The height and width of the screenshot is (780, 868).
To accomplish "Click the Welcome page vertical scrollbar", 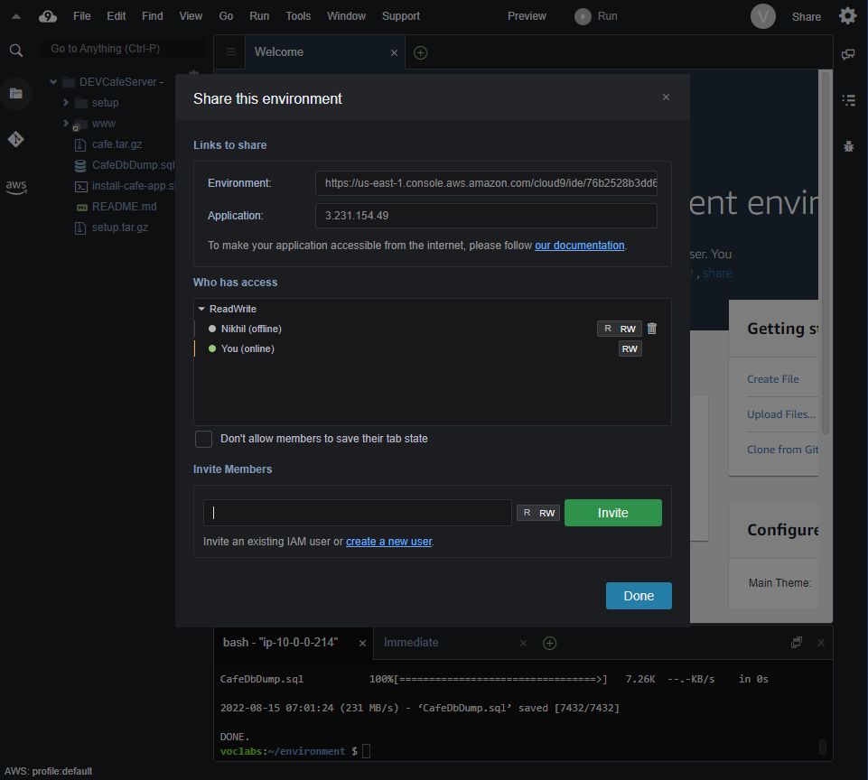I will point(825,254).
